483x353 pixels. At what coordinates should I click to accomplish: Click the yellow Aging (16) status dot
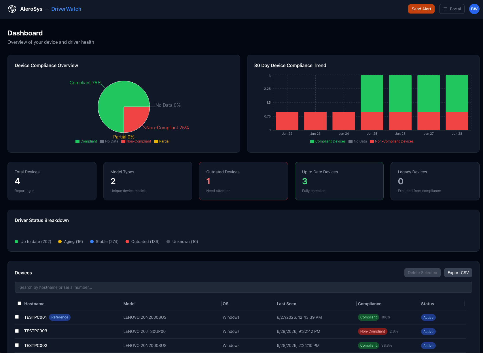(60, 242)
